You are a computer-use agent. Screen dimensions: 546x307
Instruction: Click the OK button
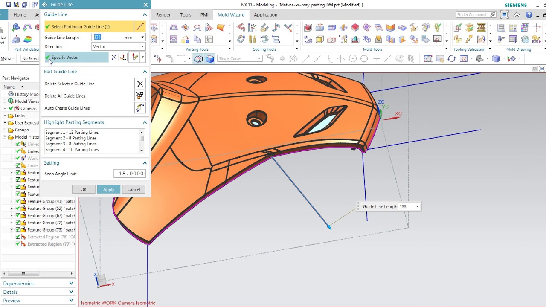[x=84, y=189]
